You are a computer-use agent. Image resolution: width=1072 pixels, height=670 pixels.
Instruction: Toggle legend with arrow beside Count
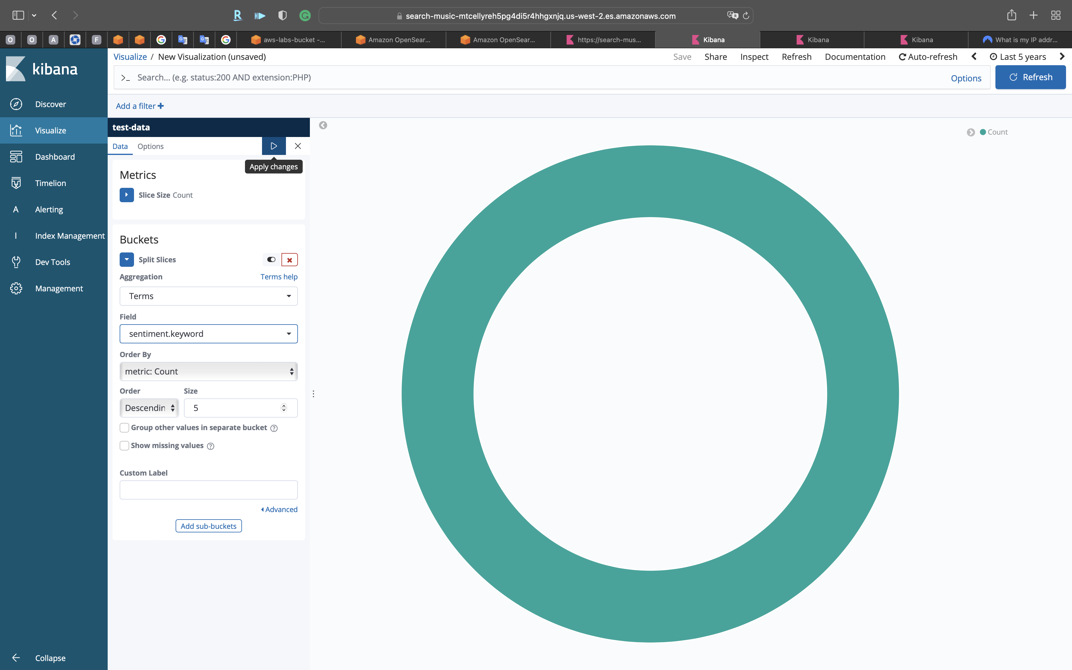971,132
